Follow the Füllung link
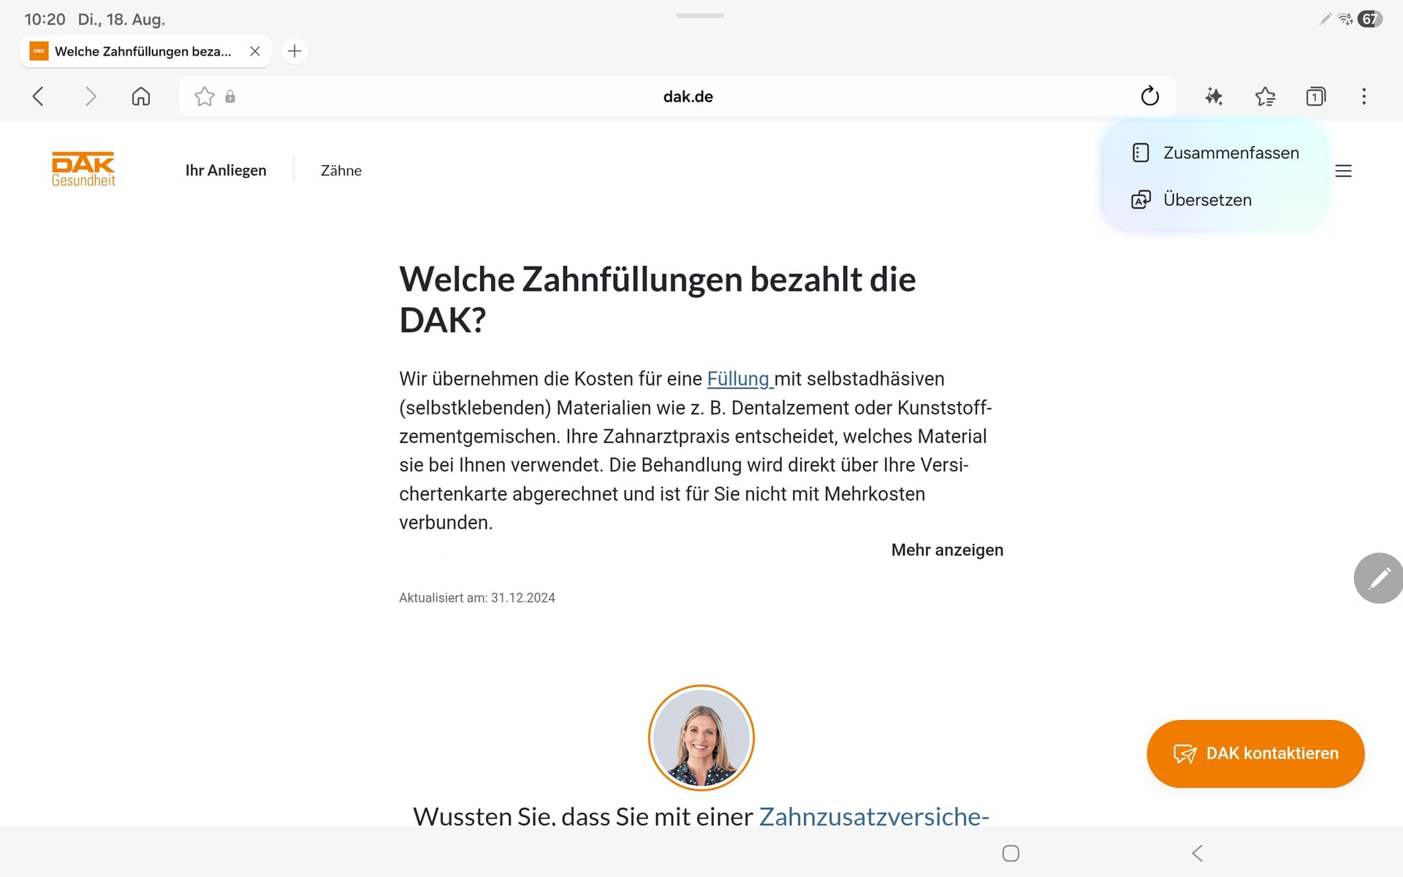Image resolution: width=1403 pixels, height=877 pixels. pos(739,379)
